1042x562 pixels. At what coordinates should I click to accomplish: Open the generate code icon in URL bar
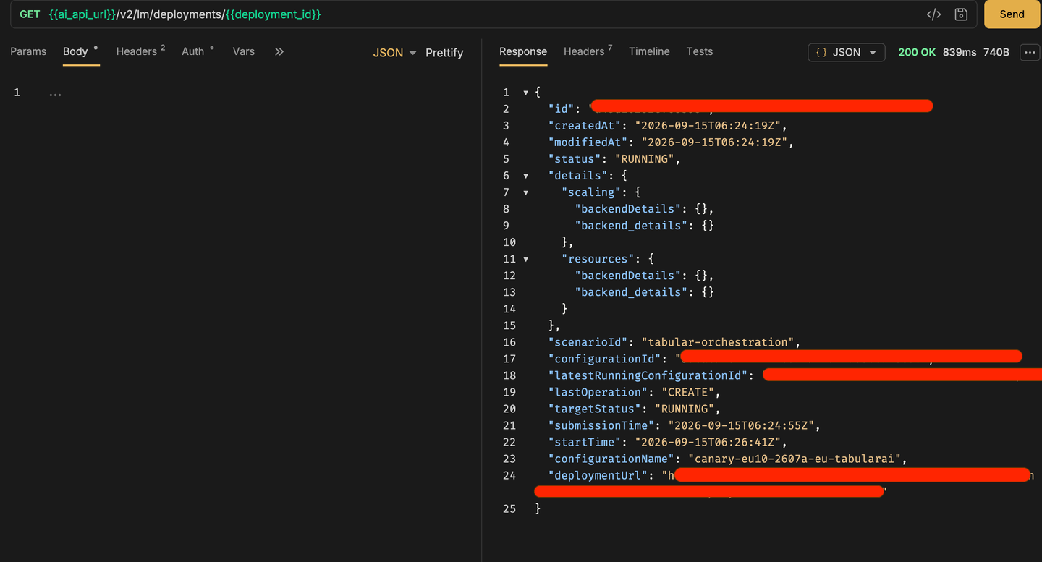933,14
